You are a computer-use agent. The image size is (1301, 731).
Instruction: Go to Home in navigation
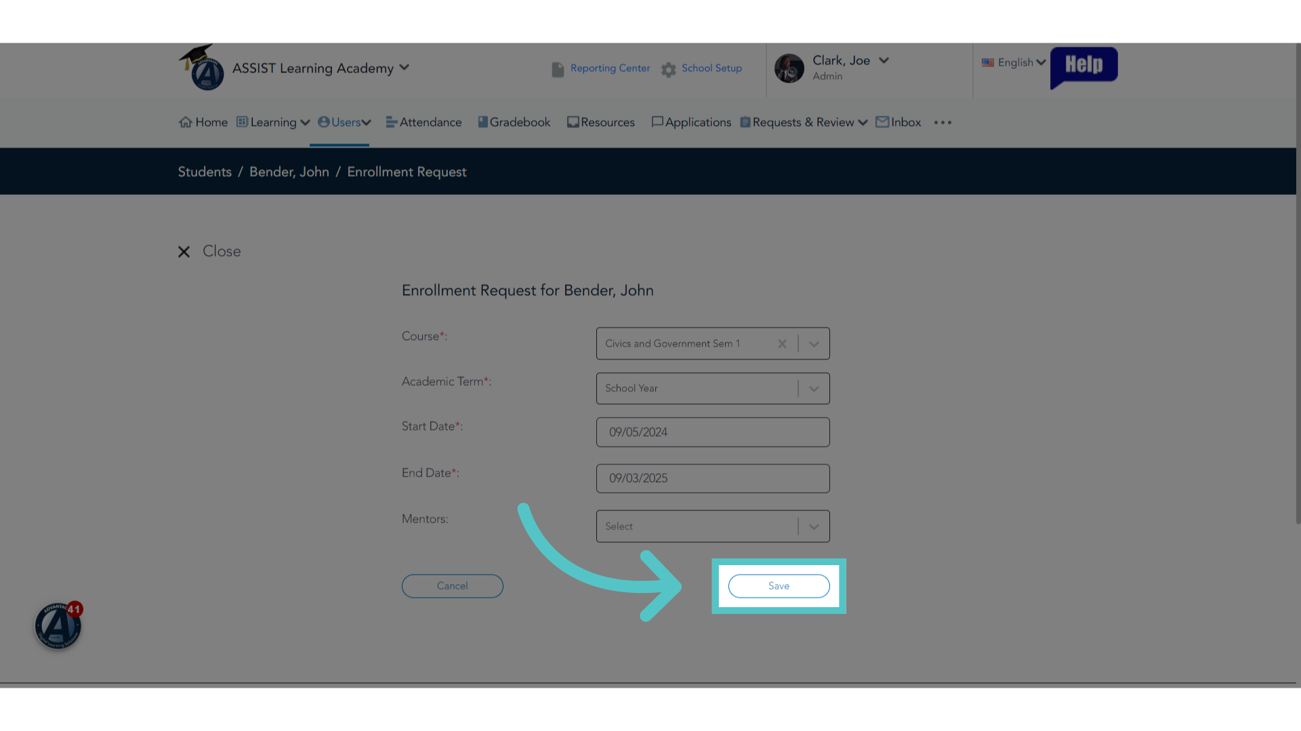click(x=203, y=123)
